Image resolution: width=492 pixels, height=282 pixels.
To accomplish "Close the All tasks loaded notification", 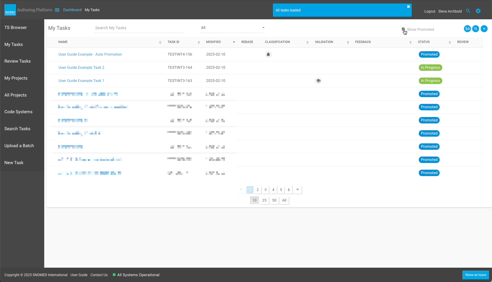I will pyautogui.click(x=408, y=7).
